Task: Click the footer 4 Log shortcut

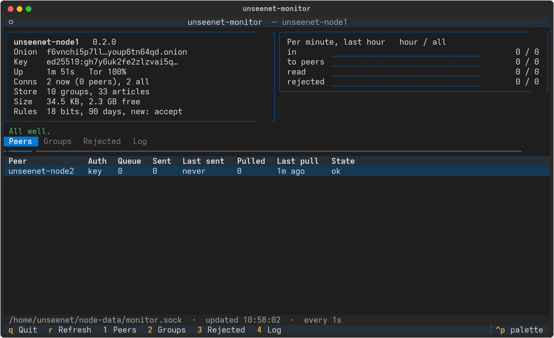Action: point(269,330)
